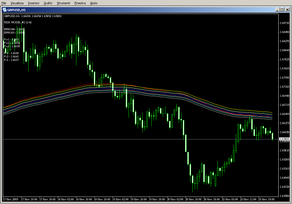Open the Aiuto menu

(94, 3)
